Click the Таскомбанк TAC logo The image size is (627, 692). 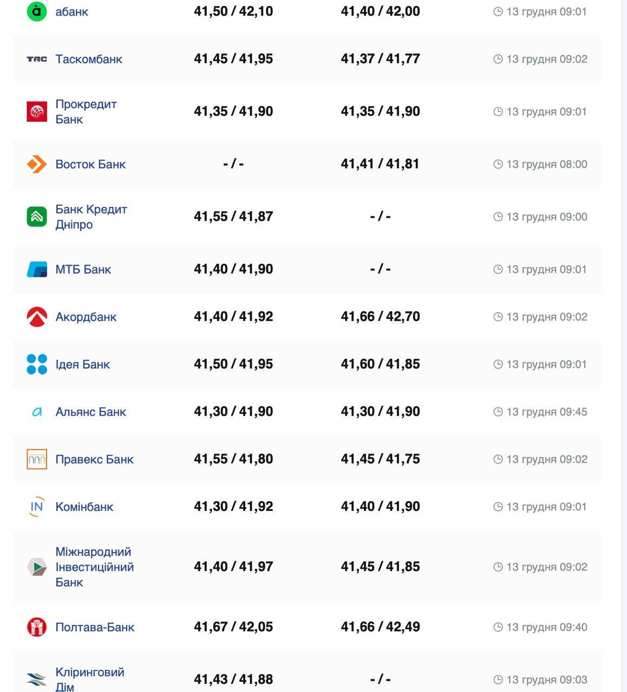pyautogui.click(x=37, y=59)
